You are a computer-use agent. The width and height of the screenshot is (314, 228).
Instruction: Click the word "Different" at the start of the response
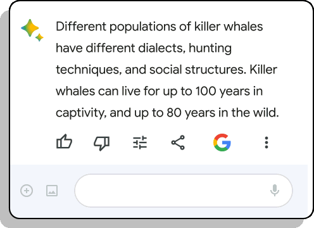click(x=81, y=27)
